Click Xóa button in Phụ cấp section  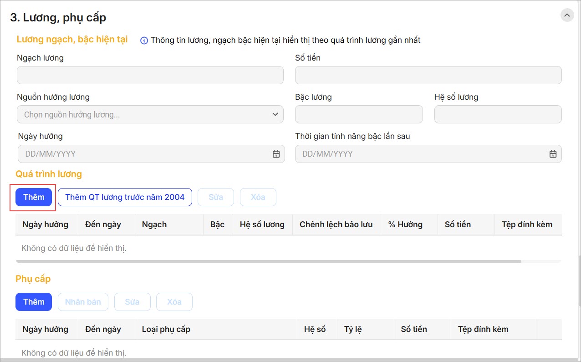click(174, 302)
